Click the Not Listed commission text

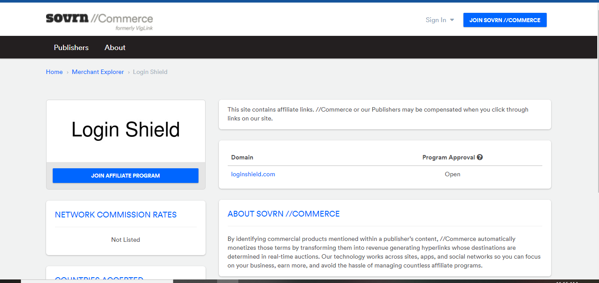[125, 240]
